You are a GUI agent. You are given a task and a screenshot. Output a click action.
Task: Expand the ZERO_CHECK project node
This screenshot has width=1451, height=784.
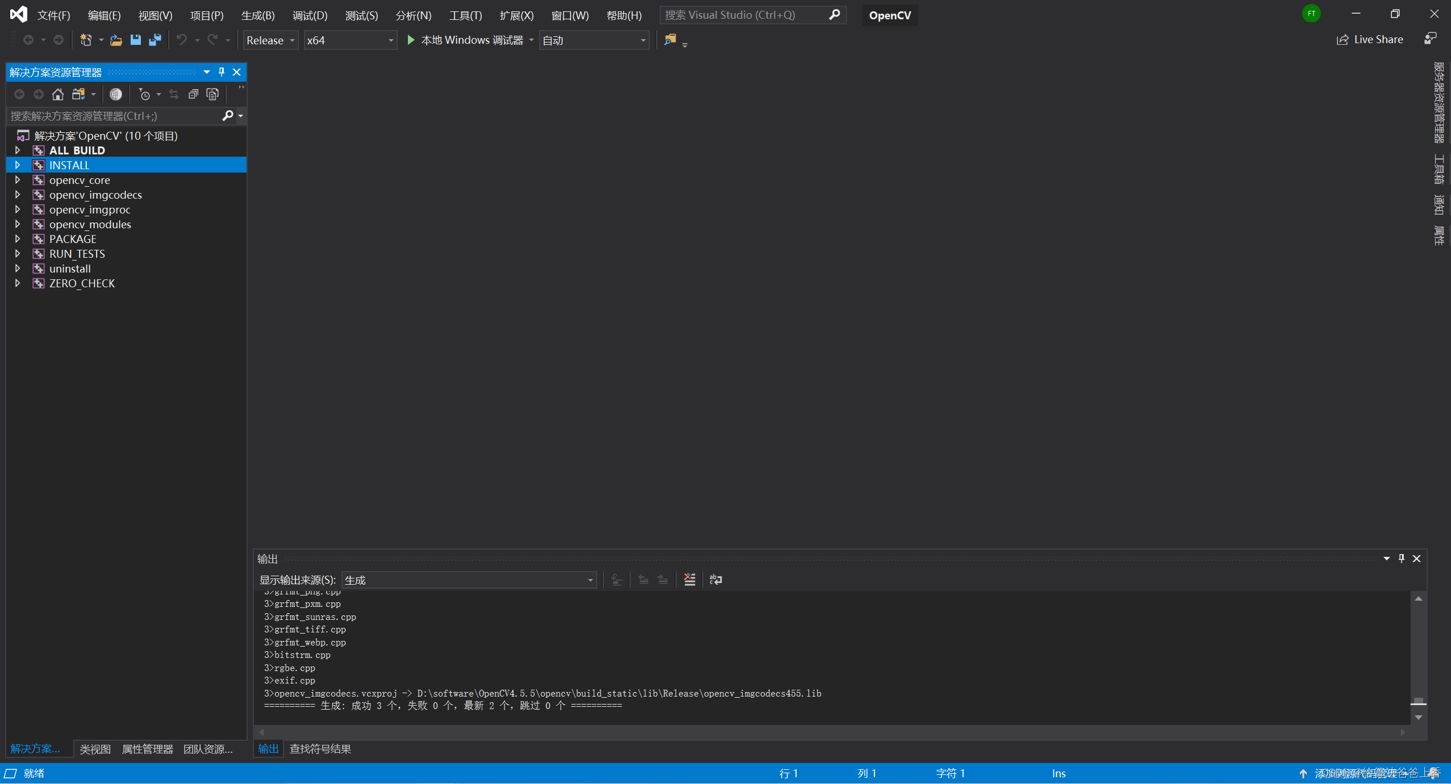click(x=18, y=283)
